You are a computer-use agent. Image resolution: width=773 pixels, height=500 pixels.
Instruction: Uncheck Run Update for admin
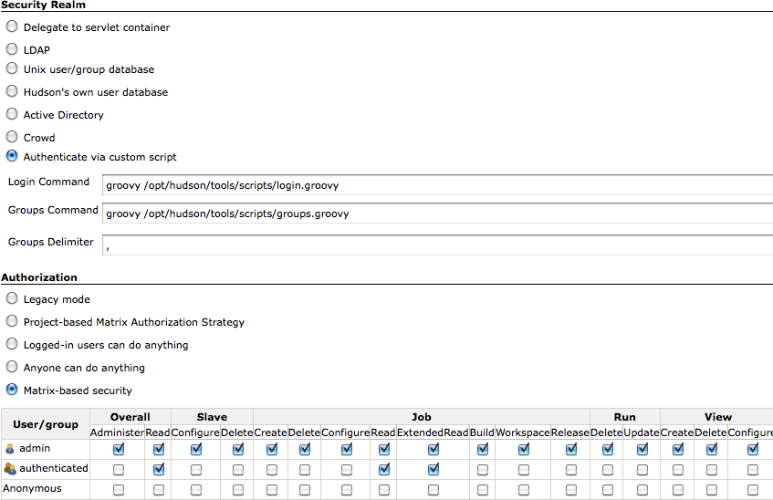[642, 449]
